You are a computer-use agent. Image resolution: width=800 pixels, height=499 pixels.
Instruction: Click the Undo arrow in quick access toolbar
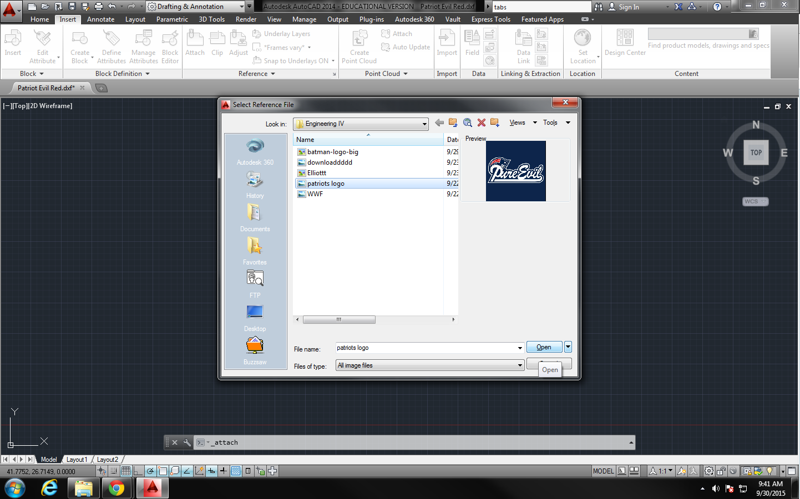[112, 7]
